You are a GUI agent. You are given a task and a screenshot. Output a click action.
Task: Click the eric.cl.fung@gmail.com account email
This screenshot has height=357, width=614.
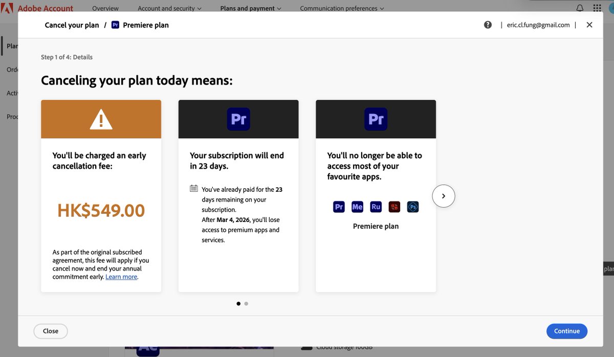[538, 25]
